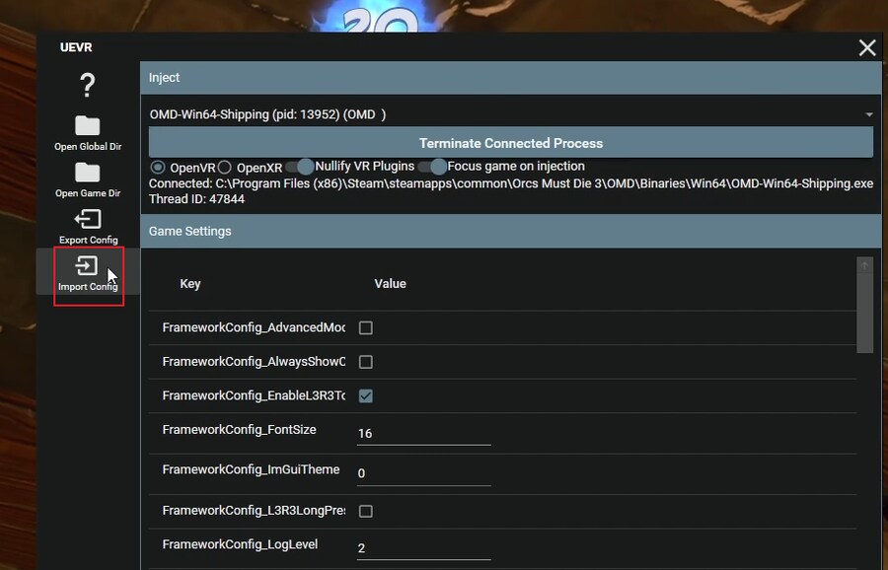Viewport: 888px width, 570px height.
Task: Select the OpenVR radio button
Action: click(x=158, y=168)
